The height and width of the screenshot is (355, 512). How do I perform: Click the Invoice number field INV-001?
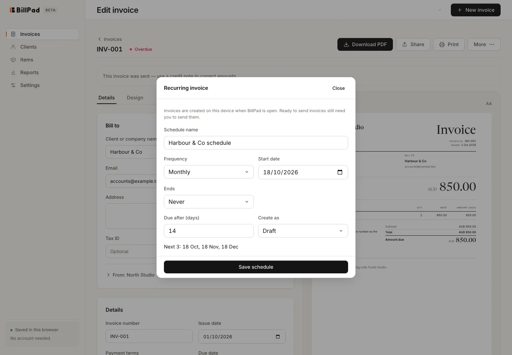coord(149,336)
